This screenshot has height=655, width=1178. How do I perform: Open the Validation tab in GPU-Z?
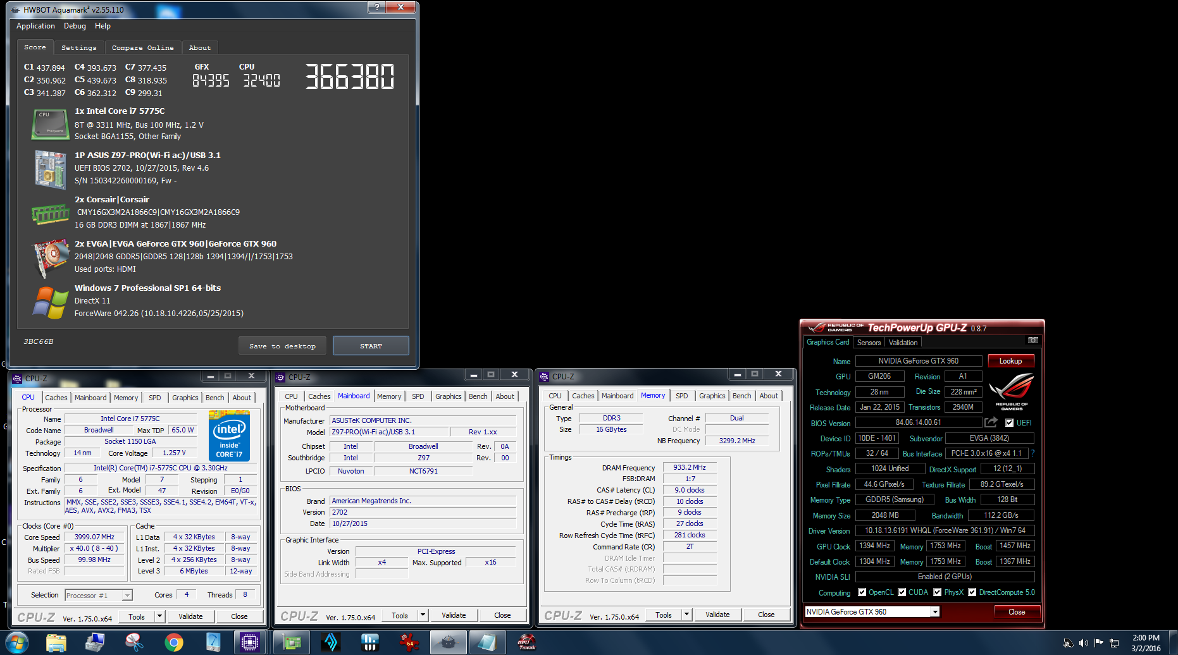pos(903,343)
